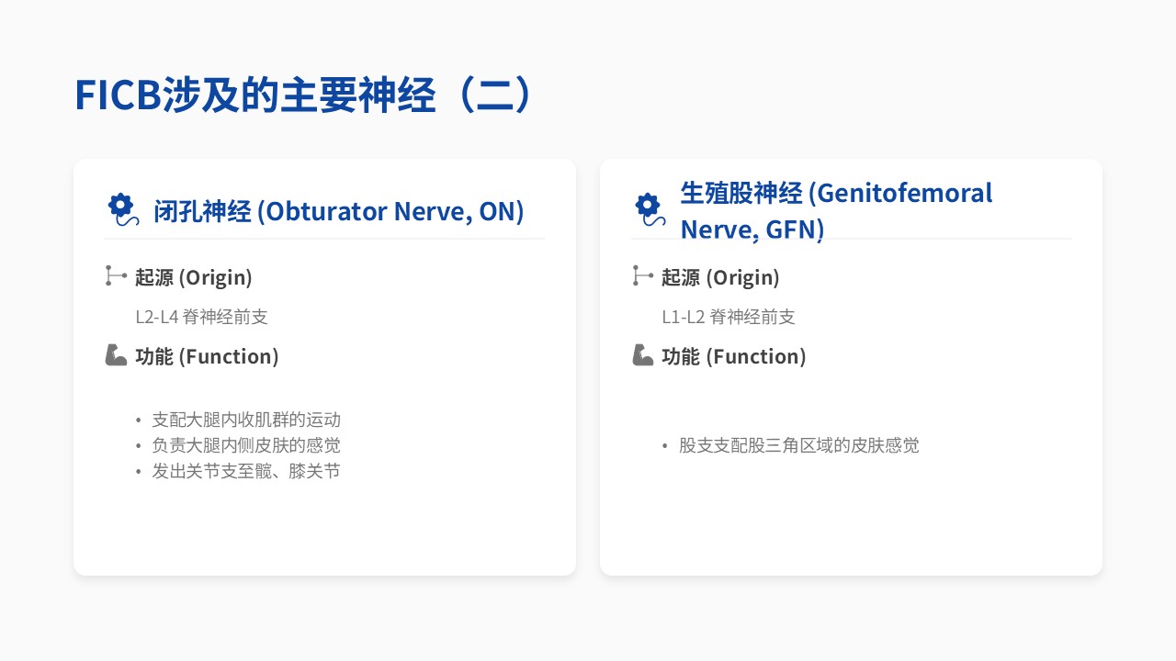
Task: Select the bullet 股支支配股三角区域的皮肤感觉
Action: (x=799, y=445)
